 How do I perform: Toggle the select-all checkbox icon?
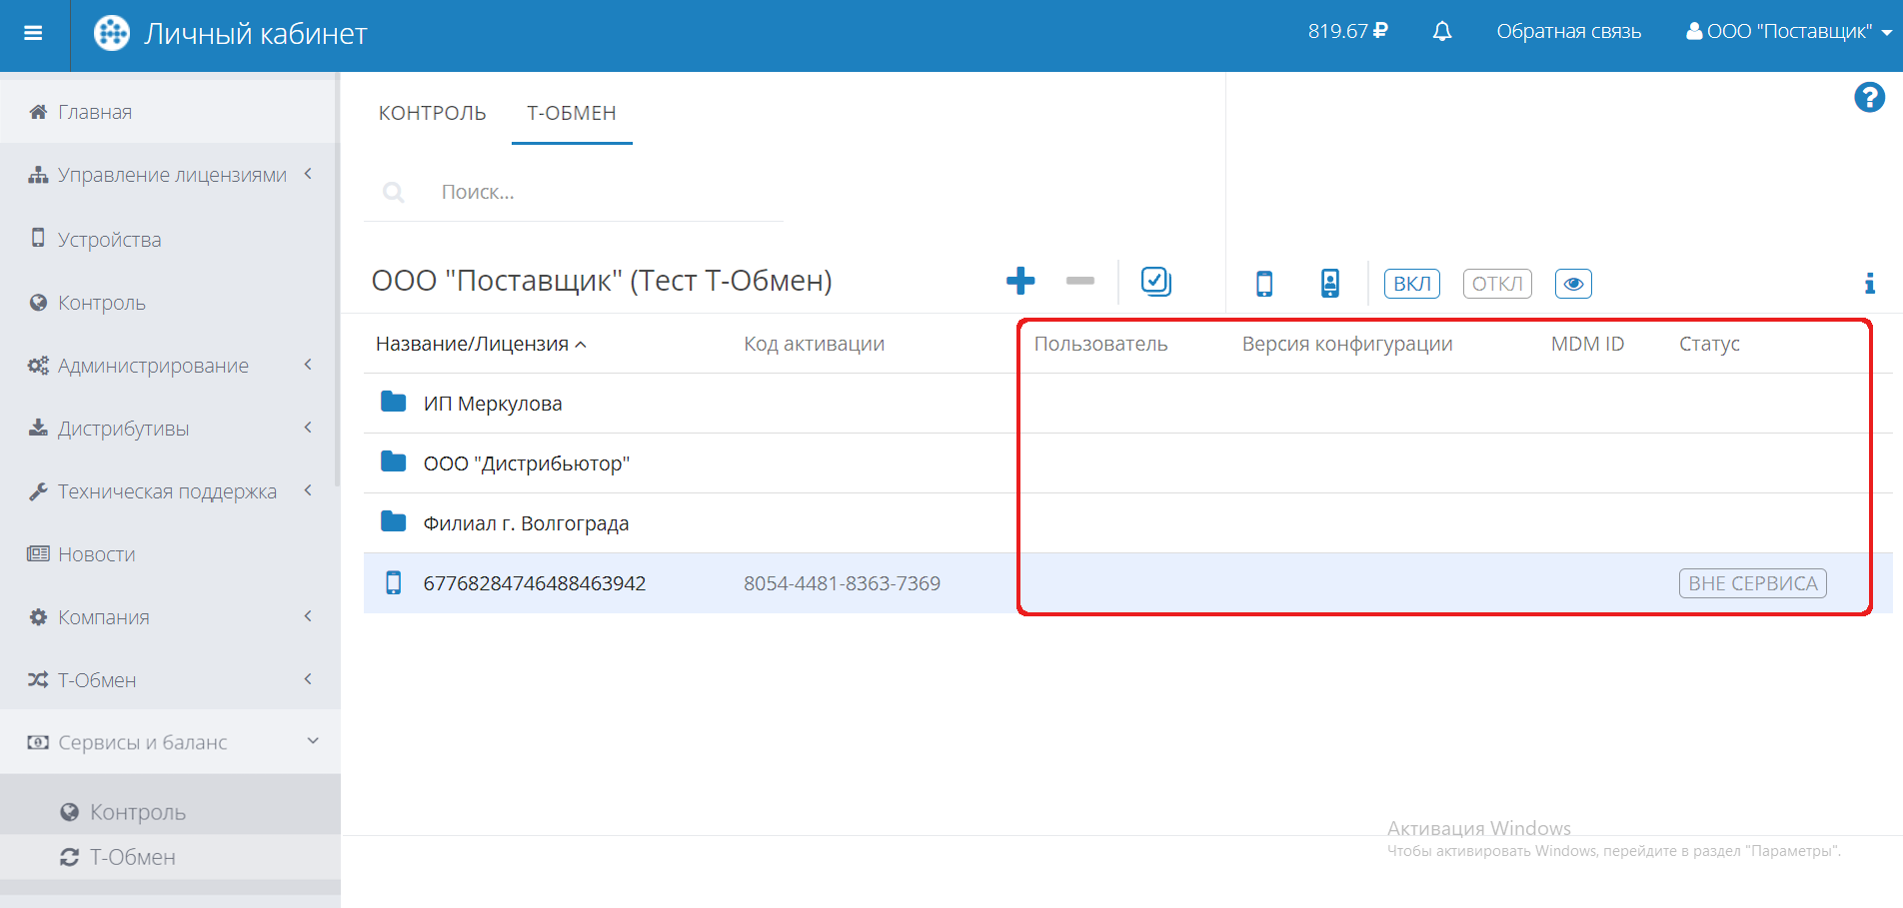[1155, 282]
